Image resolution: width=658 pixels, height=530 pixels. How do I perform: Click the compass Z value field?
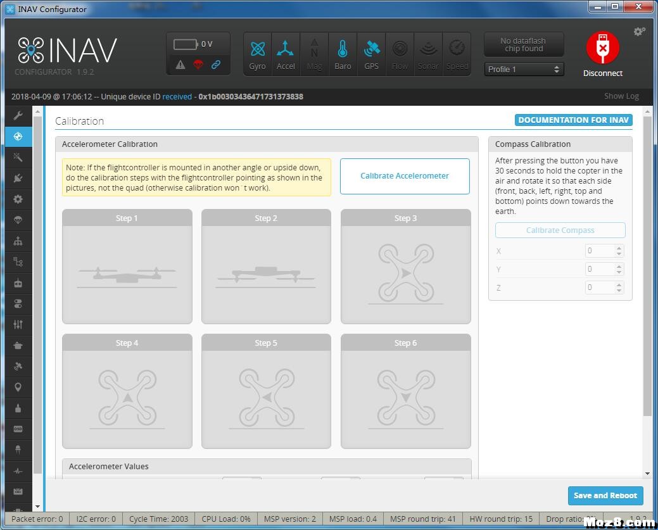point(604,287)
